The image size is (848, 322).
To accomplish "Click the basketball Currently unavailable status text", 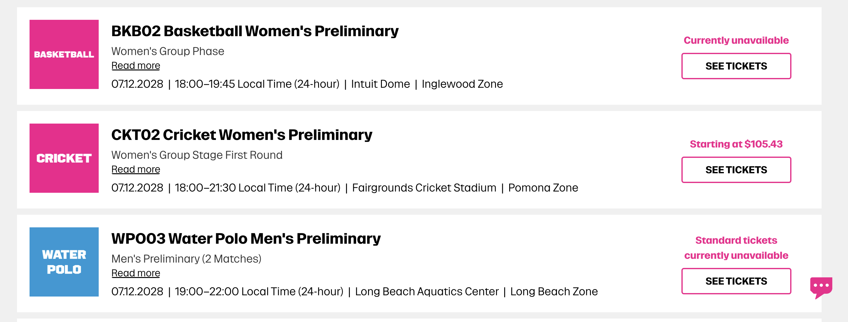I will [x=736, y=40].
